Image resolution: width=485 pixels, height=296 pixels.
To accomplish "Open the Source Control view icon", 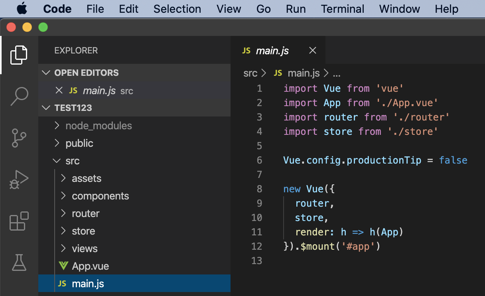I will coord(19,138).
